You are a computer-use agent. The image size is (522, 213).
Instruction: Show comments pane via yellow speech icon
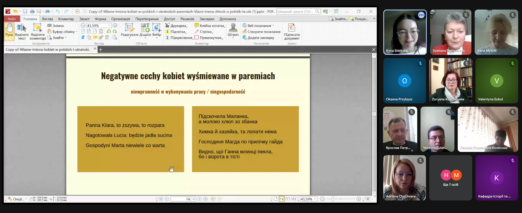95,37
